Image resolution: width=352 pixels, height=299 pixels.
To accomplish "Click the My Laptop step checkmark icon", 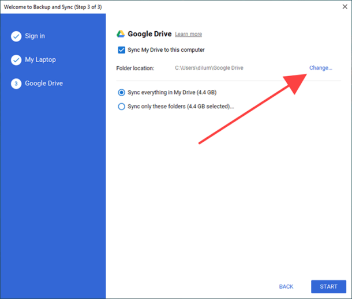I will 16,60.
